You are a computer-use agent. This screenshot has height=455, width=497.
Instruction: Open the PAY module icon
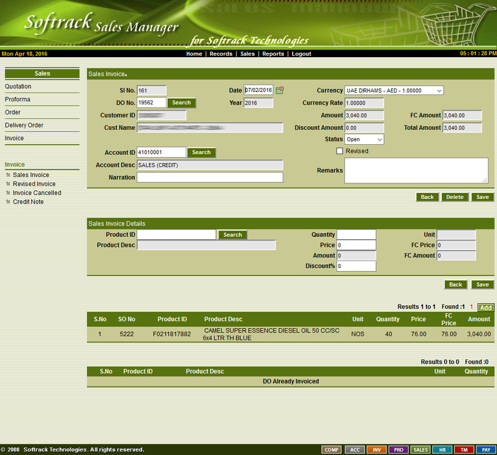tap(486, 449)
